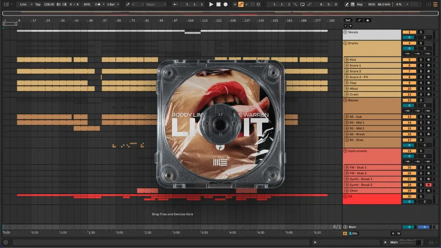Click the 84% global groove amount
Viewport: 441px width, 248px height.
click(87, 4)
